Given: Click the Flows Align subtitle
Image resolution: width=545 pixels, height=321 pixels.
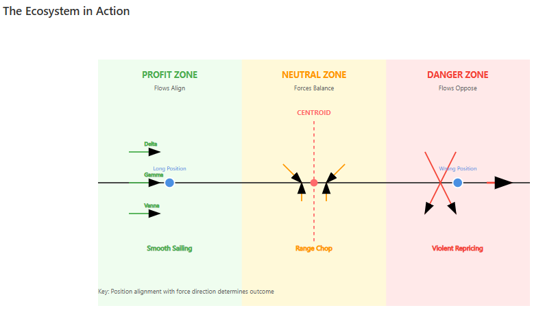Looking at the screenshot, I should [x=169, y=88].
